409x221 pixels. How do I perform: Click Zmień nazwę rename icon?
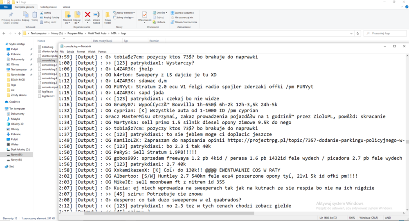tap(96, 18)
